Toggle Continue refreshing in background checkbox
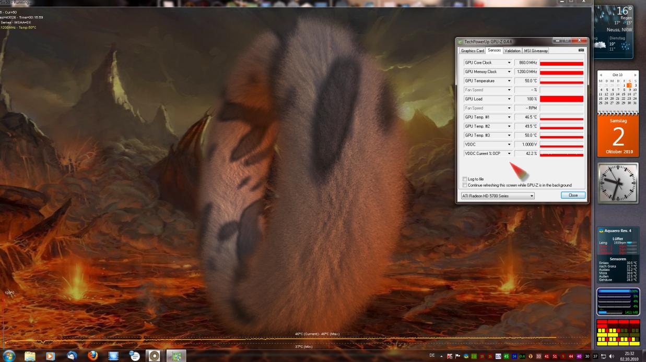This screenshot has width=646, height=362. pyautogui.click(x=465, y=185)
